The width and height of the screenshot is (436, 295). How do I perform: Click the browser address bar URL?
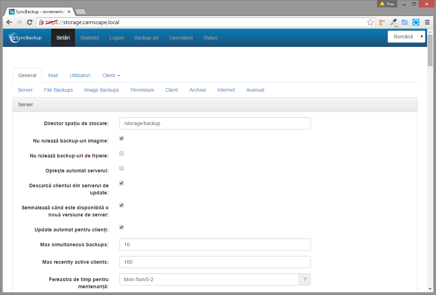[82, 22]
